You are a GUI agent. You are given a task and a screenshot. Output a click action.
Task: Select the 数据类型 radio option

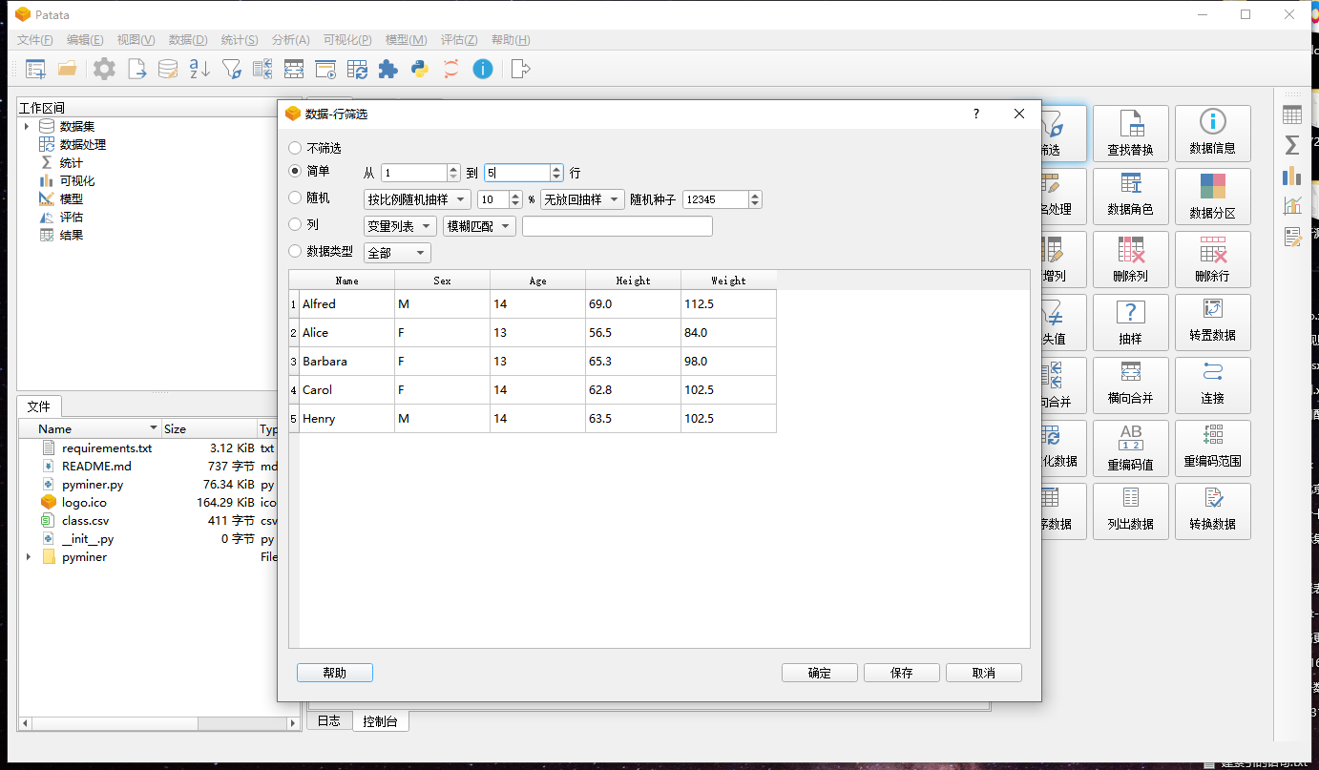coord(295,252)
